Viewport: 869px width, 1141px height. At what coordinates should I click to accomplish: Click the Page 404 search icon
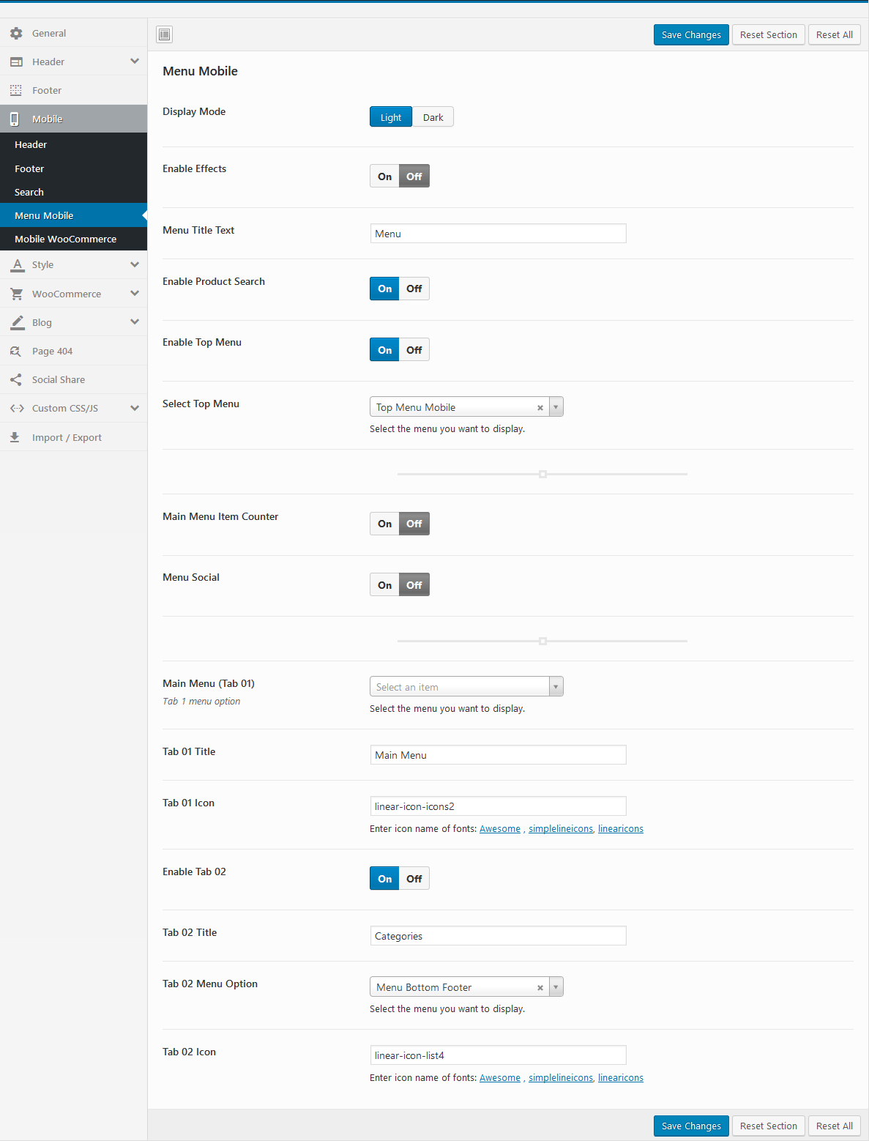[15, 351]
